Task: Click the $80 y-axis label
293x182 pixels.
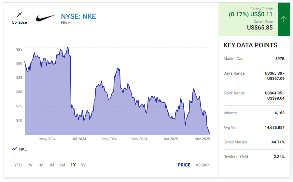Action: [19, 92]
